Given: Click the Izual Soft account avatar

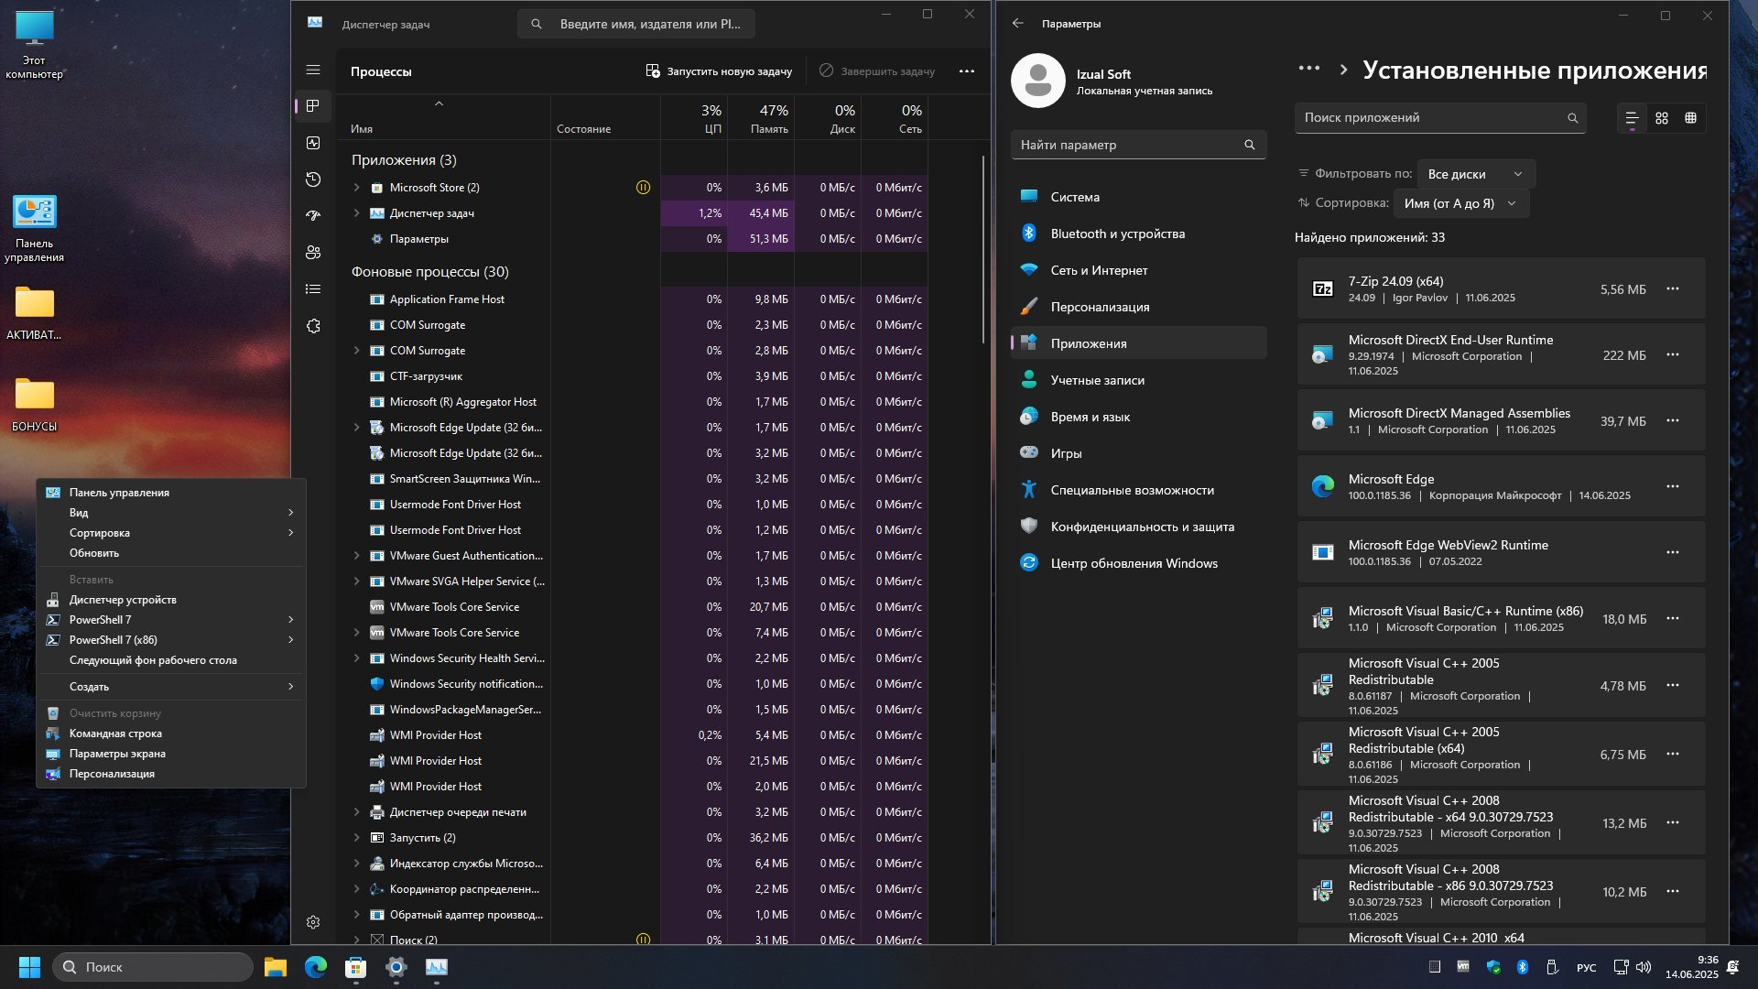Looking at the screenshot, I should [x=1037, y=81].
